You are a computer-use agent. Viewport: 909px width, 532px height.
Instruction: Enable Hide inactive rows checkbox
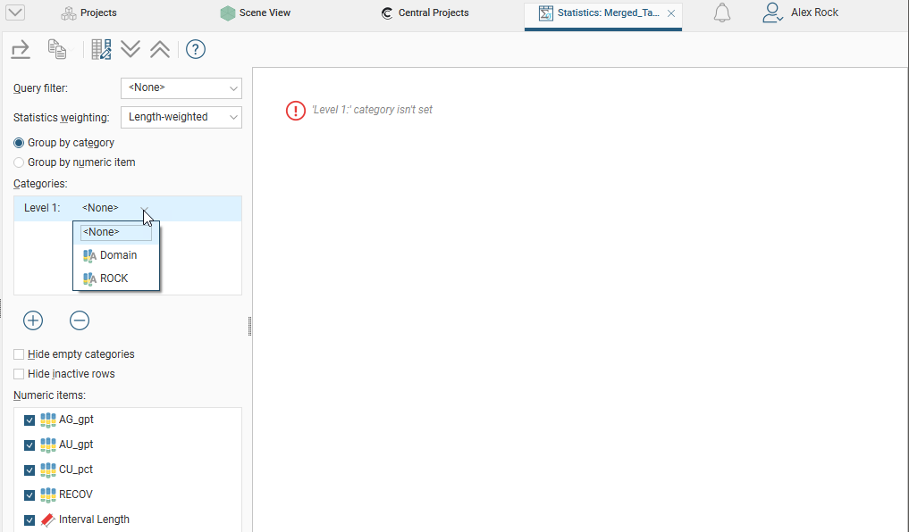19,374
